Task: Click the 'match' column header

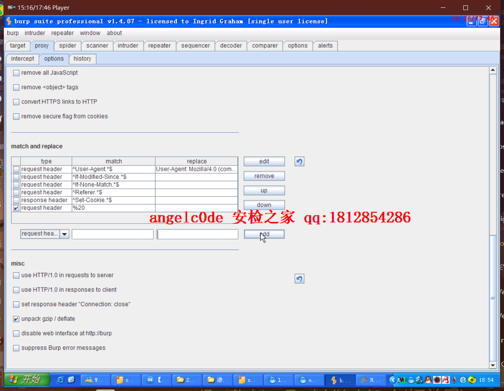Action: pyautogui.click(x=114, y=161)
